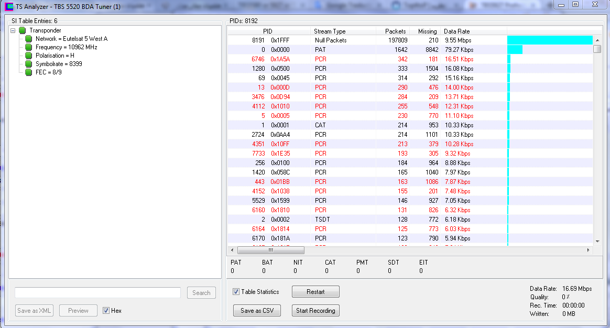610x328 pixels.
Task: Collapse the Transponder tree node
Action: click(13, 30)
